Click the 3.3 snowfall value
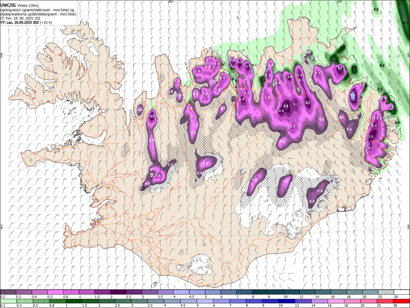 coord(308,103)
